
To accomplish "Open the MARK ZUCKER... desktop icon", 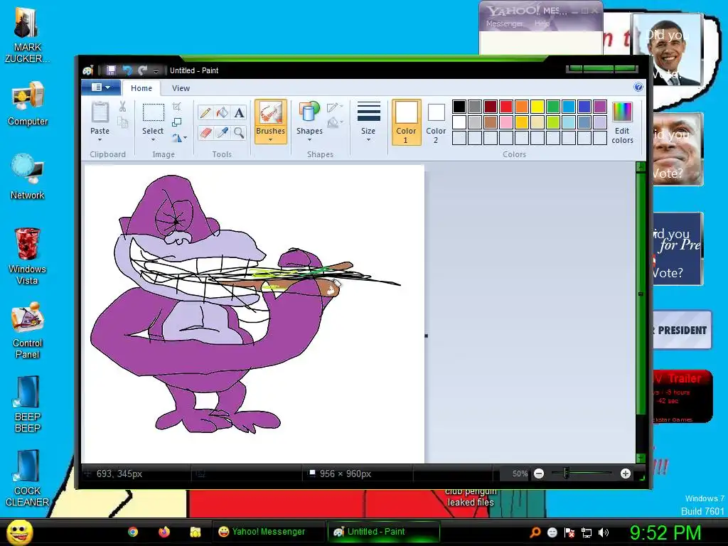I will (27, 35).
